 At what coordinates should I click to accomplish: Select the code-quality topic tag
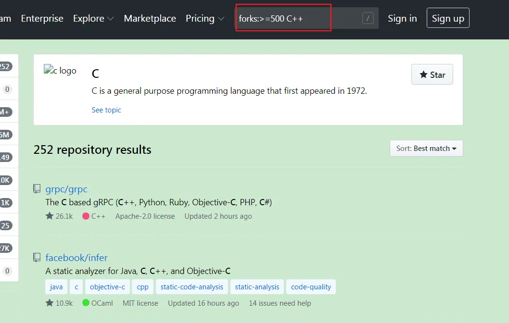(x=311, y=286)
